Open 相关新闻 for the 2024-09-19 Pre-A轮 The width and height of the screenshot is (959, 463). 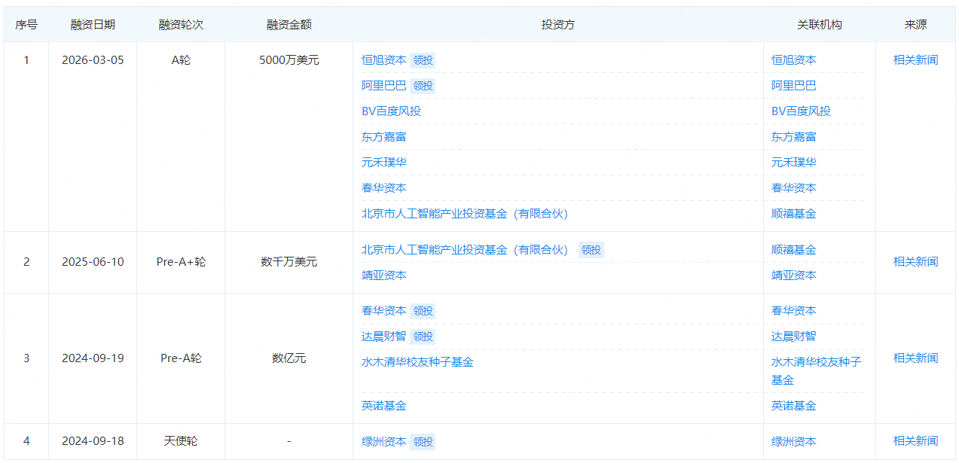point(915,358)
